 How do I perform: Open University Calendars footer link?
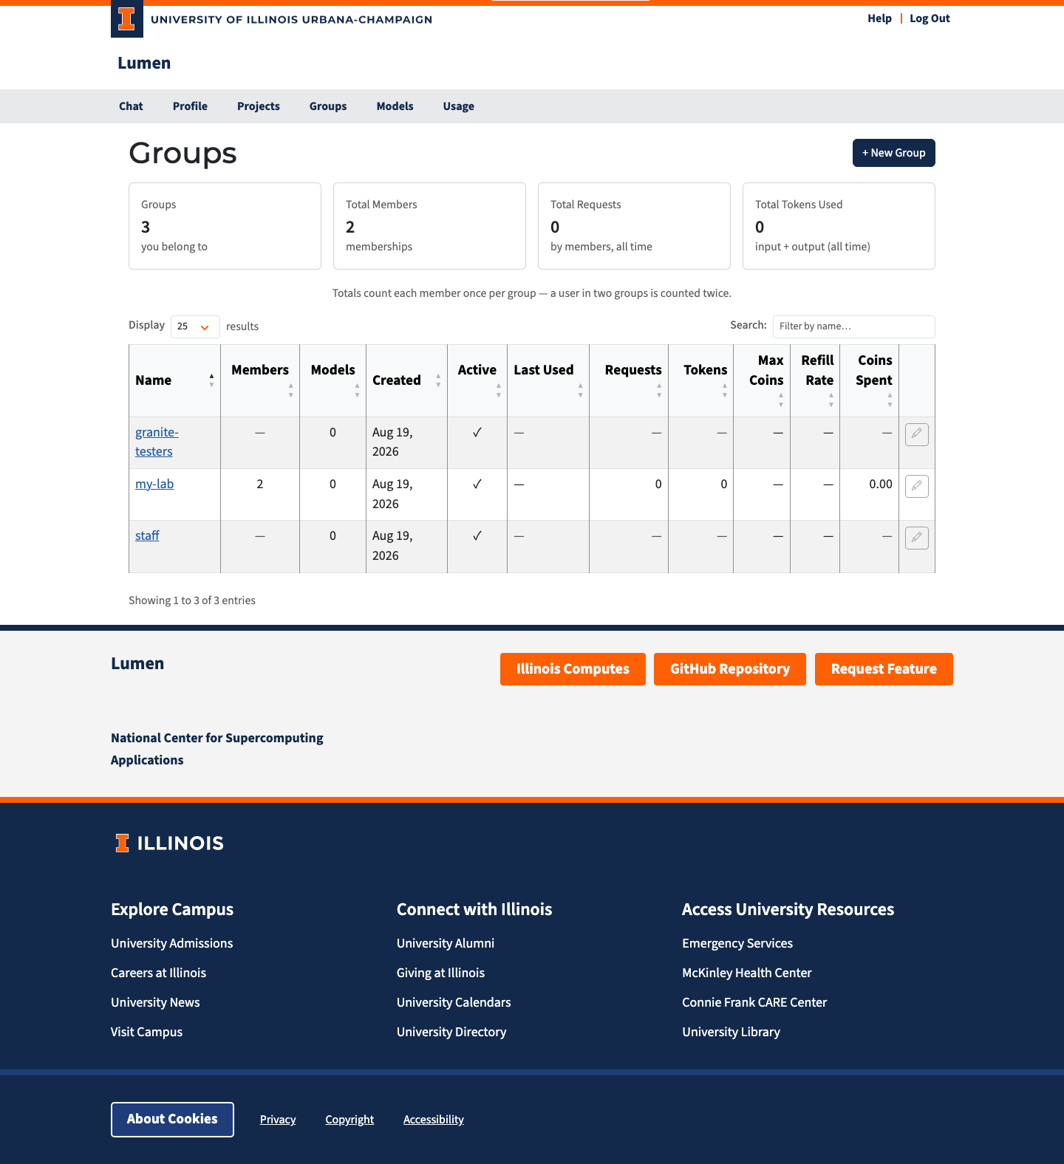[x=454, y=1002]
